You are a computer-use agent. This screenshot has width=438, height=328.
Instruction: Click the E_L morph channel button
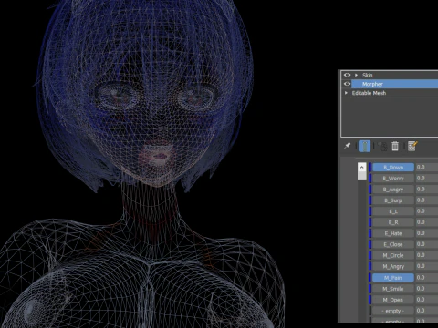pyautogui.click(x=393, y=211)
